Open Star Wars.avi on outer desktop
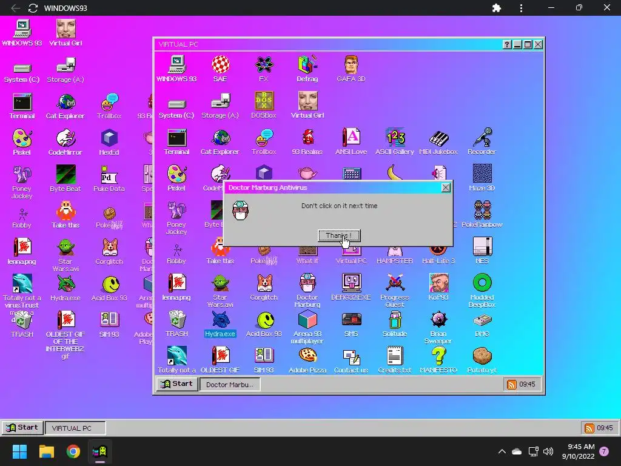 pos(65,255)
